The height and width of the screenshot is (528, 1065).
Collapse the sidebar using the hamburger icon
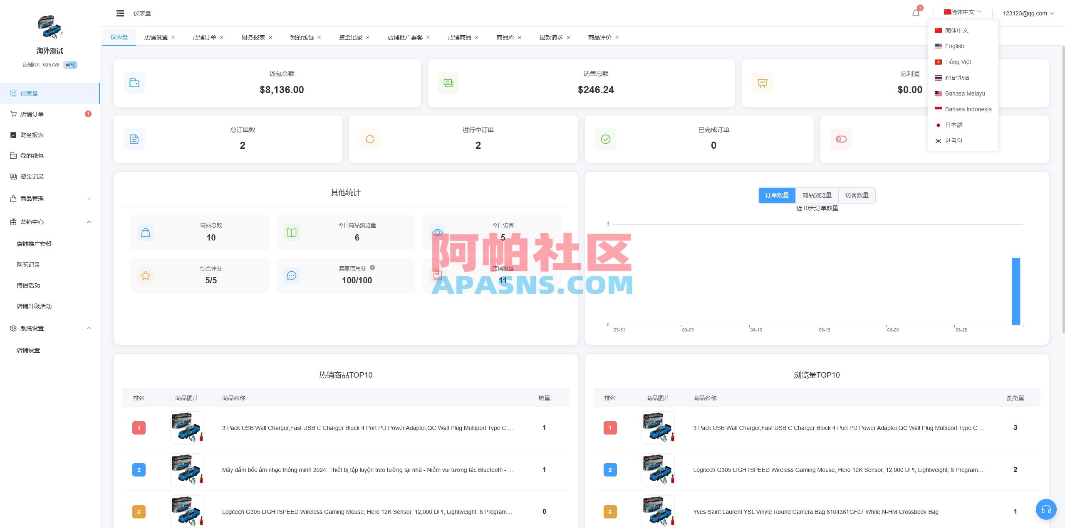pyautogui.click(x=120, y=13)
